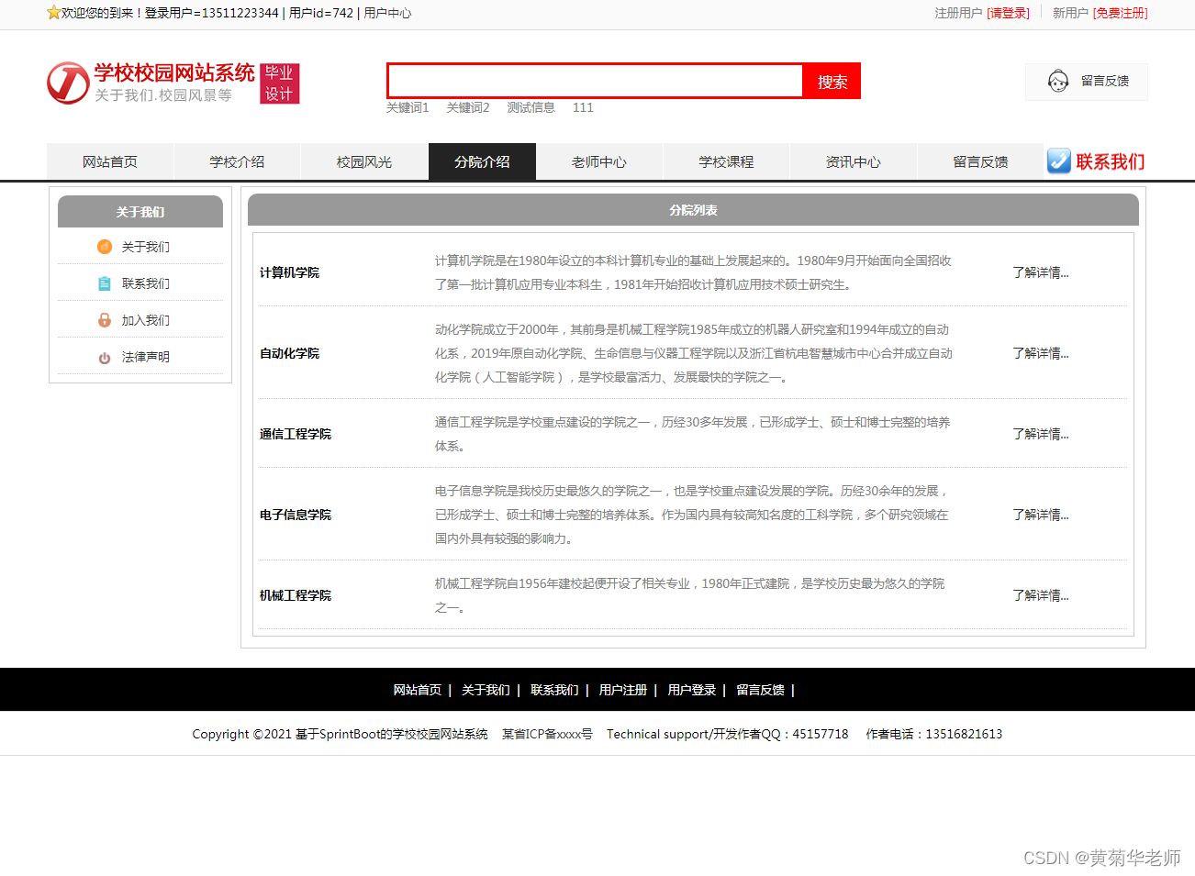Click the orange icon beside sidebar 关于我们
This screenshot has width=1195, height=876.
pyautogui.click(x=105, y=247)
